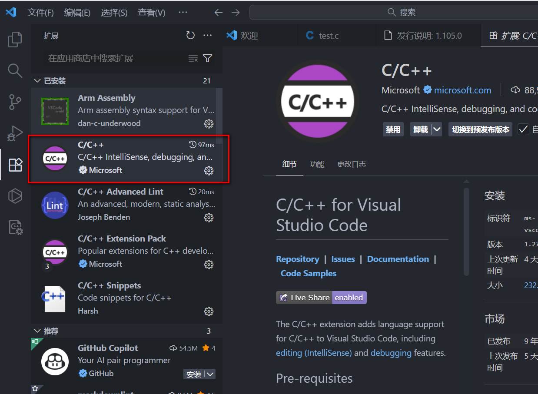Open the 卸载 dropdown arrow
The height and width of the screenshot is (394, 538).
[x=436, y=129]
